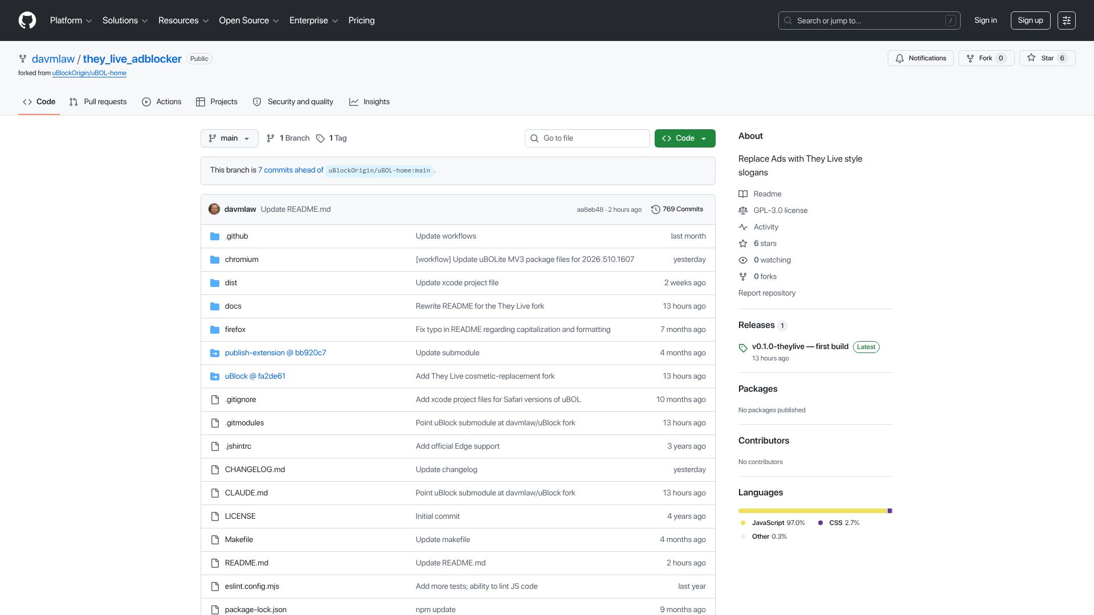The width and height of the screenshot is (1094, 615).
Task: Switch to the Pull requests tab
Action: [x=98, y=102]
